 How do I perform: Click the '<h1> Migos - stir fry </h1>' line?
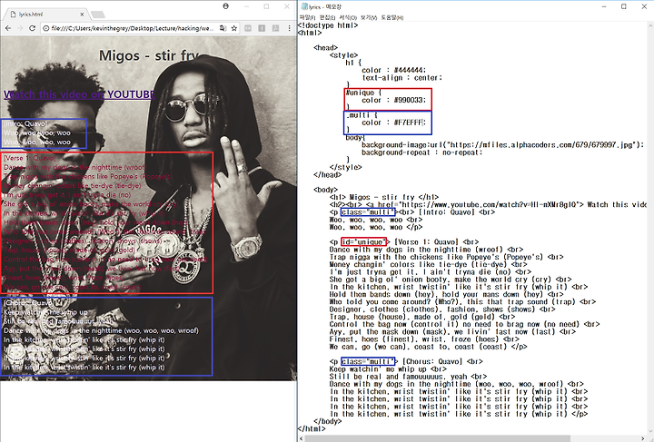tap(383, 197)
